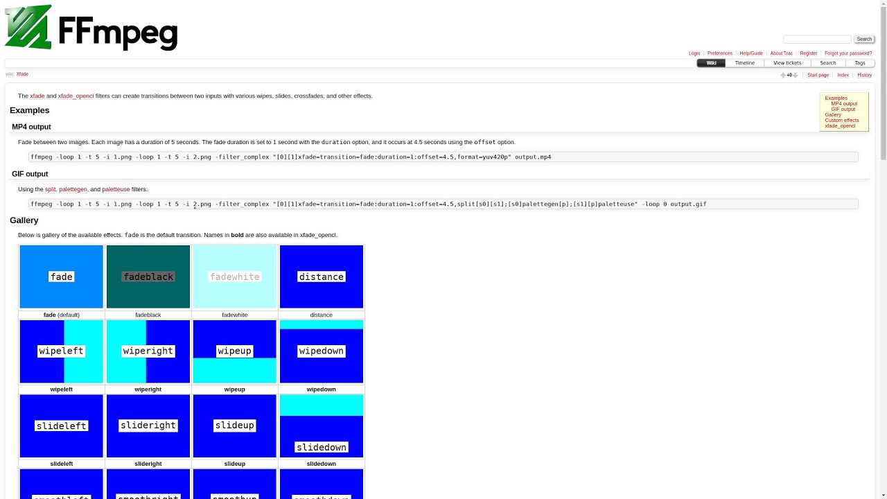Focus the search text box
Image resolution: width=887 pixels, height=499 pixels.
pos(817,39)
